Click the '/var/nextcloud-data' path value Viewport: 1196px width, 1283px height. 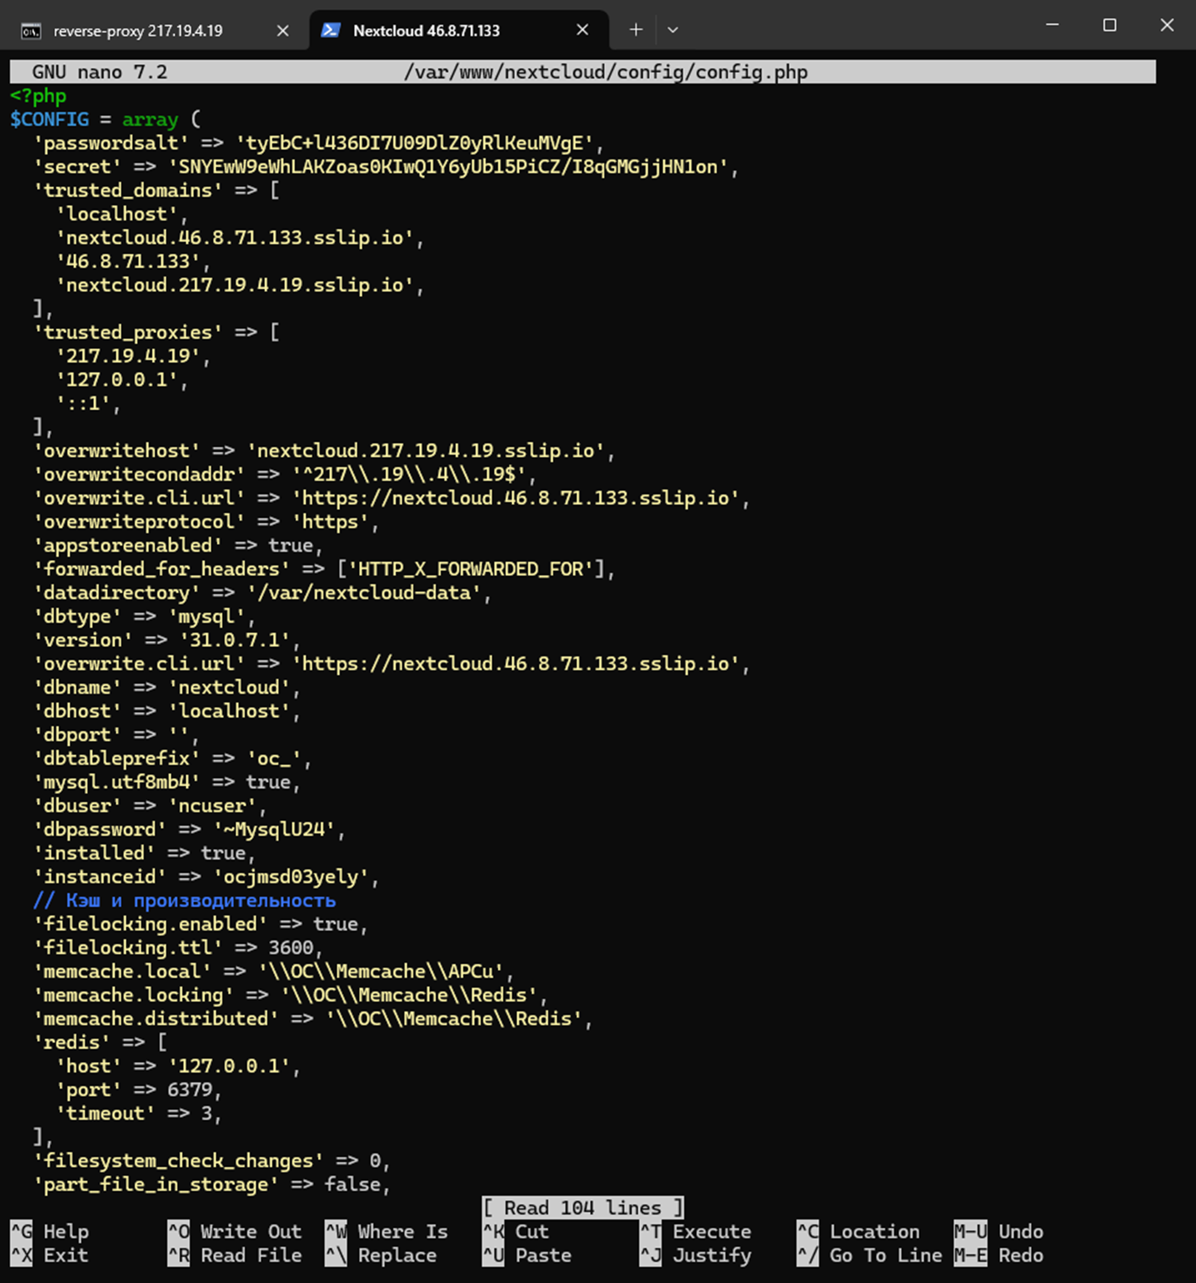pyautogui.click(x=364, y=593)
